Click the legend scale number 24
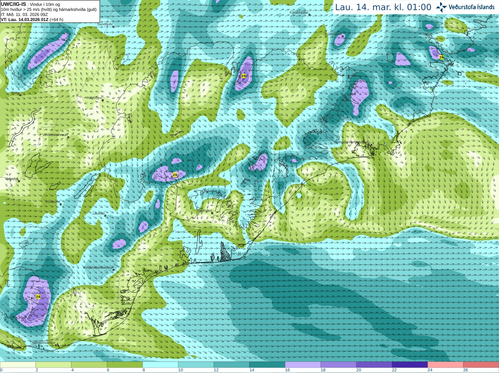This screenshot has width=499, height=373. 430,370
